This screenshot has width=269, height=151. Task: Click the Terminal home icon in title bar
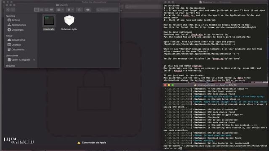tap(195, 85)
